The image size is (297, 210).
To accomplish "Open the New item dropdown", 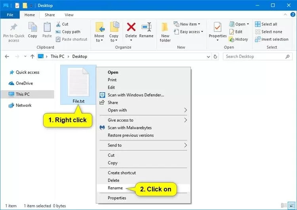I will (187, 24).
